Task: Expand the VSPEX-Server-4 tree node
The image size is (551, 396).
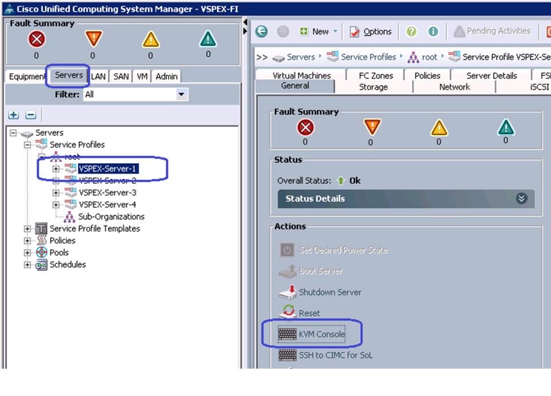Action: tap(56, 205)
